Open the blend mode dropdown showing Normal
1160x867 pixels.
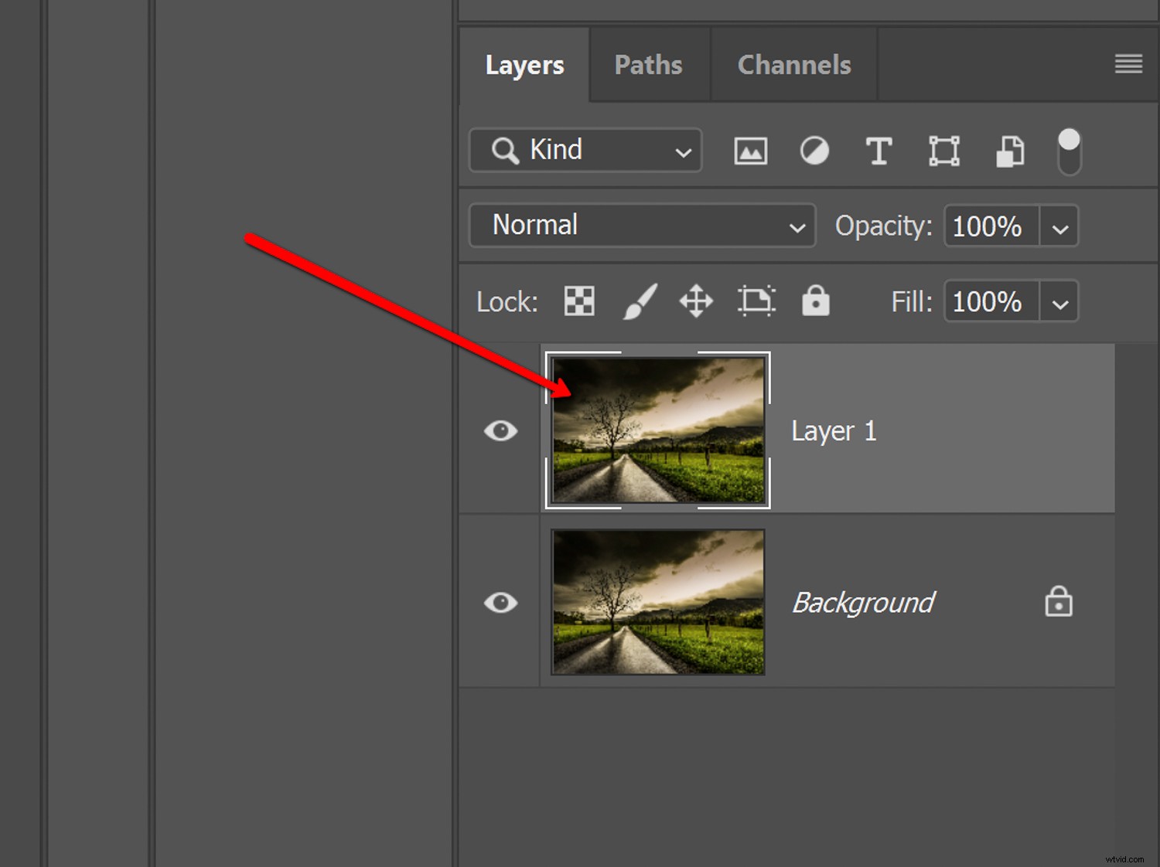pyautogui.click(x=797, y=226)
